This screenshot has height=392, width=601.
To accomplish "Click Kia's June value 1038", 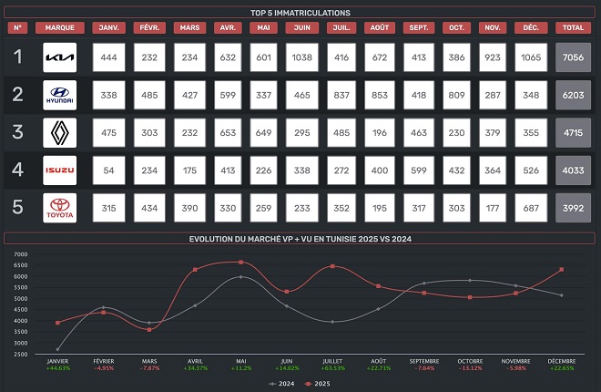I will [303, 58].
